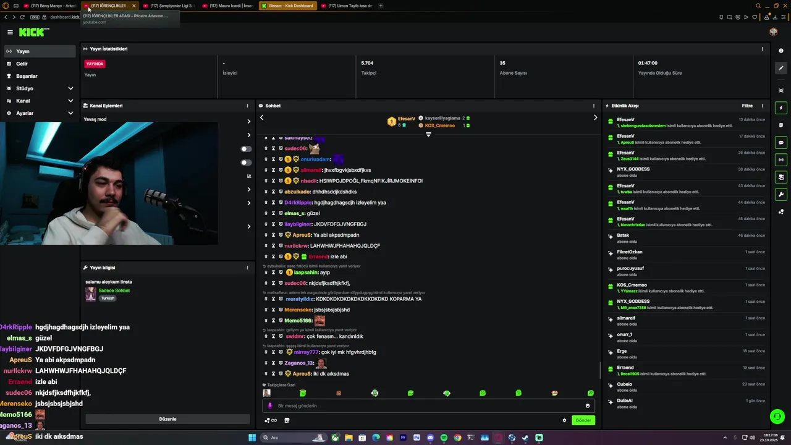This screenshot has height=445, width=791.
Task: Switch to the Mauro Icardi YouTube tab
Action: coord(228,6)
